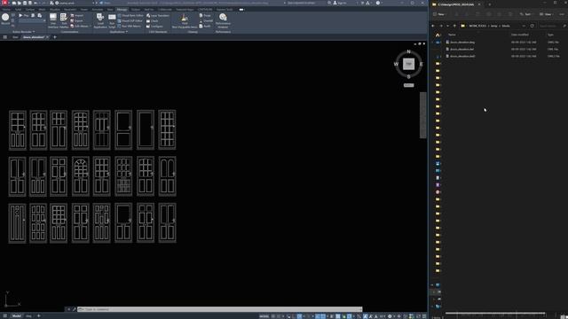Toggle MODEL space button in status bar
Screen dimensions: 568x319
coord(264,316)
